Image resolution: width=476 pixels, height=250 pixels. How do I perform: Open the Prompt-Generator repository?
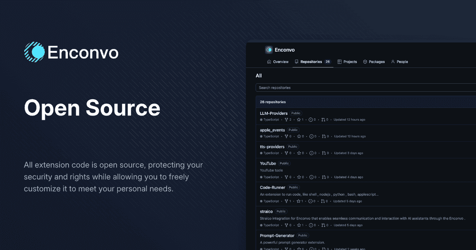(x=277, y=235)
